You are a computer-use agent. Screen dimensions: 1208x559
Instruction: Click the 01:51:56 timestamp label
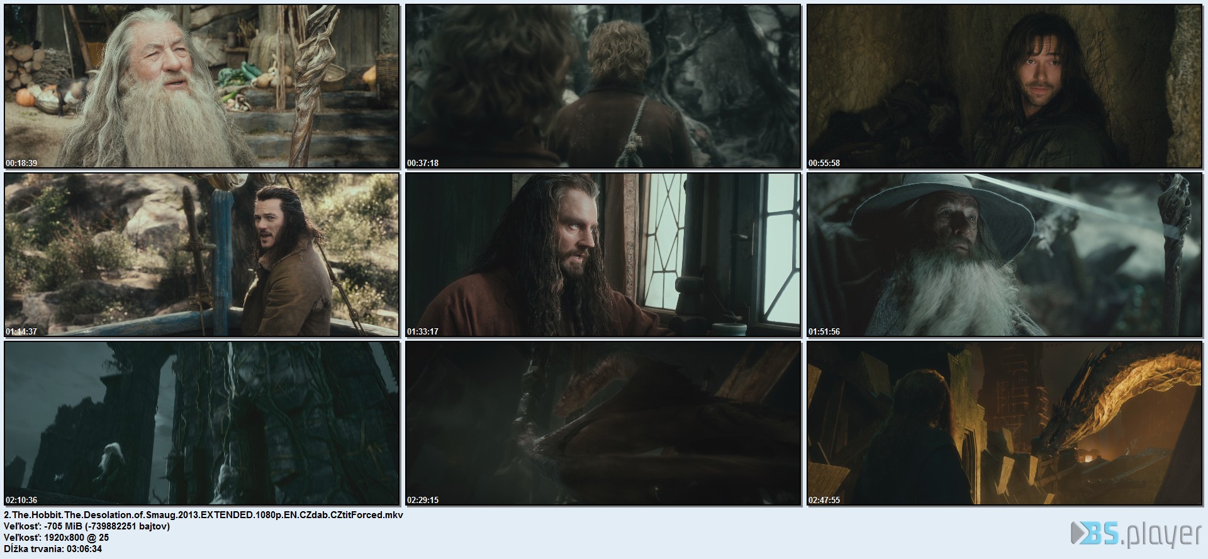[x=824, y=332]
